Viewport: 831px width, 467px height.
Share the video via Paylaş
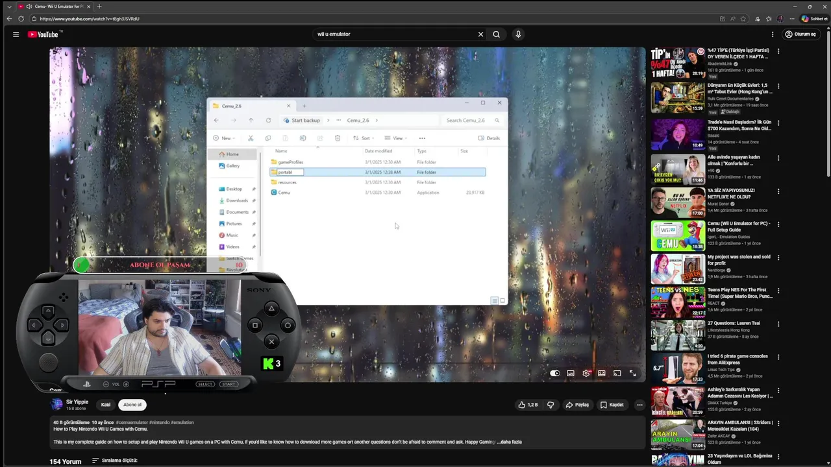coord(577,405)
